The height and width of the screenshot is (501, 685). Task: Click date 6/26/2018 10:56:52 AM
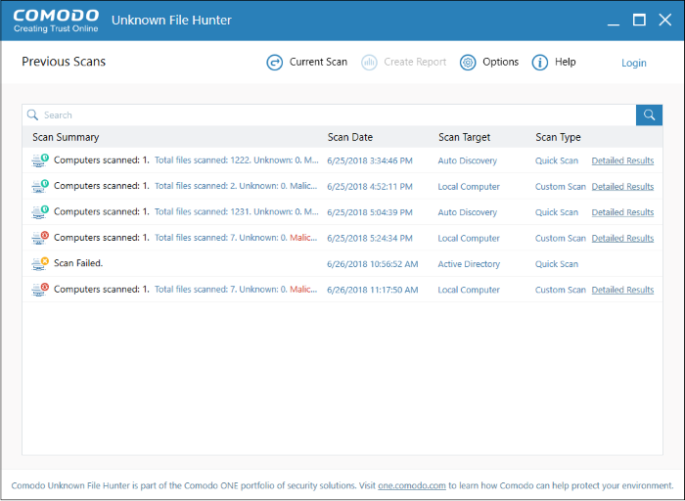[x=373, y=264]
